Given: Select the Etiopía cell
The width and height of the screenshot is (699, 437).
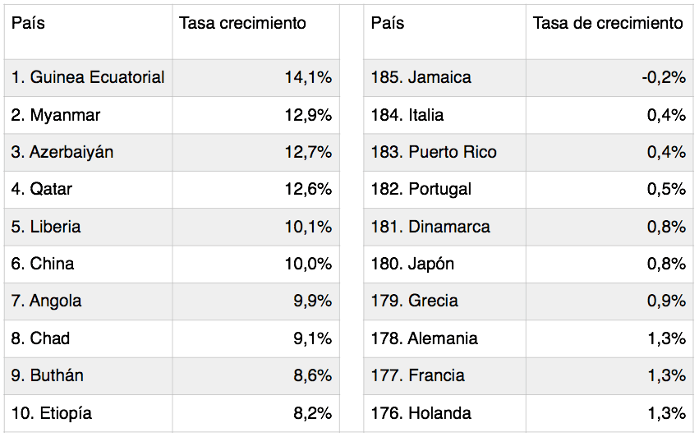Looking at the screenshot, I should [x=88, y=413].
